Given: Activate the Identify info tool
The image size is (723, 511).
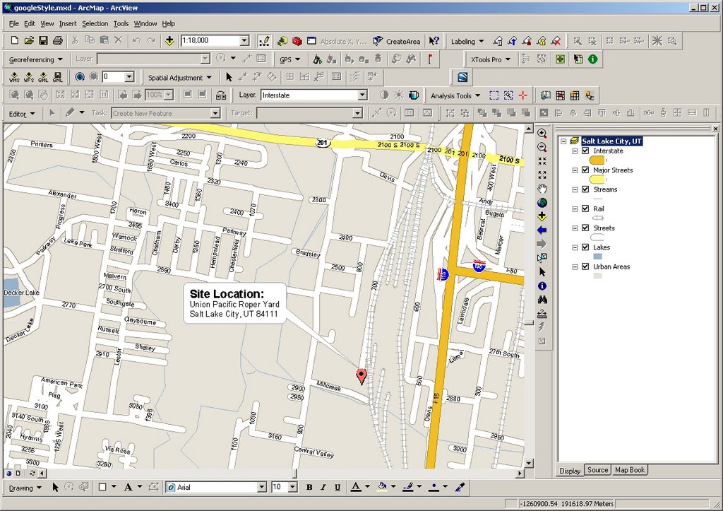Looking at the screenshot, I should click(x=542, y=286).
